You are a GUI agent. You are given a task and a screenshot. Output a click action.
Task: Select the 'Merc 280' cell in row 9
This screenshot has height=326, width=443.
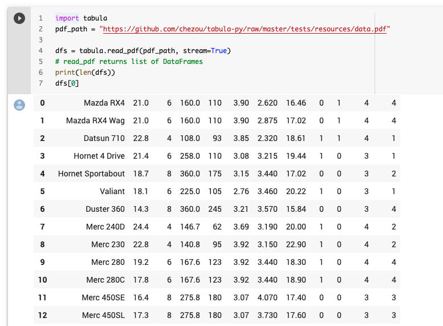pyautogui.click(x=108, y=262)
